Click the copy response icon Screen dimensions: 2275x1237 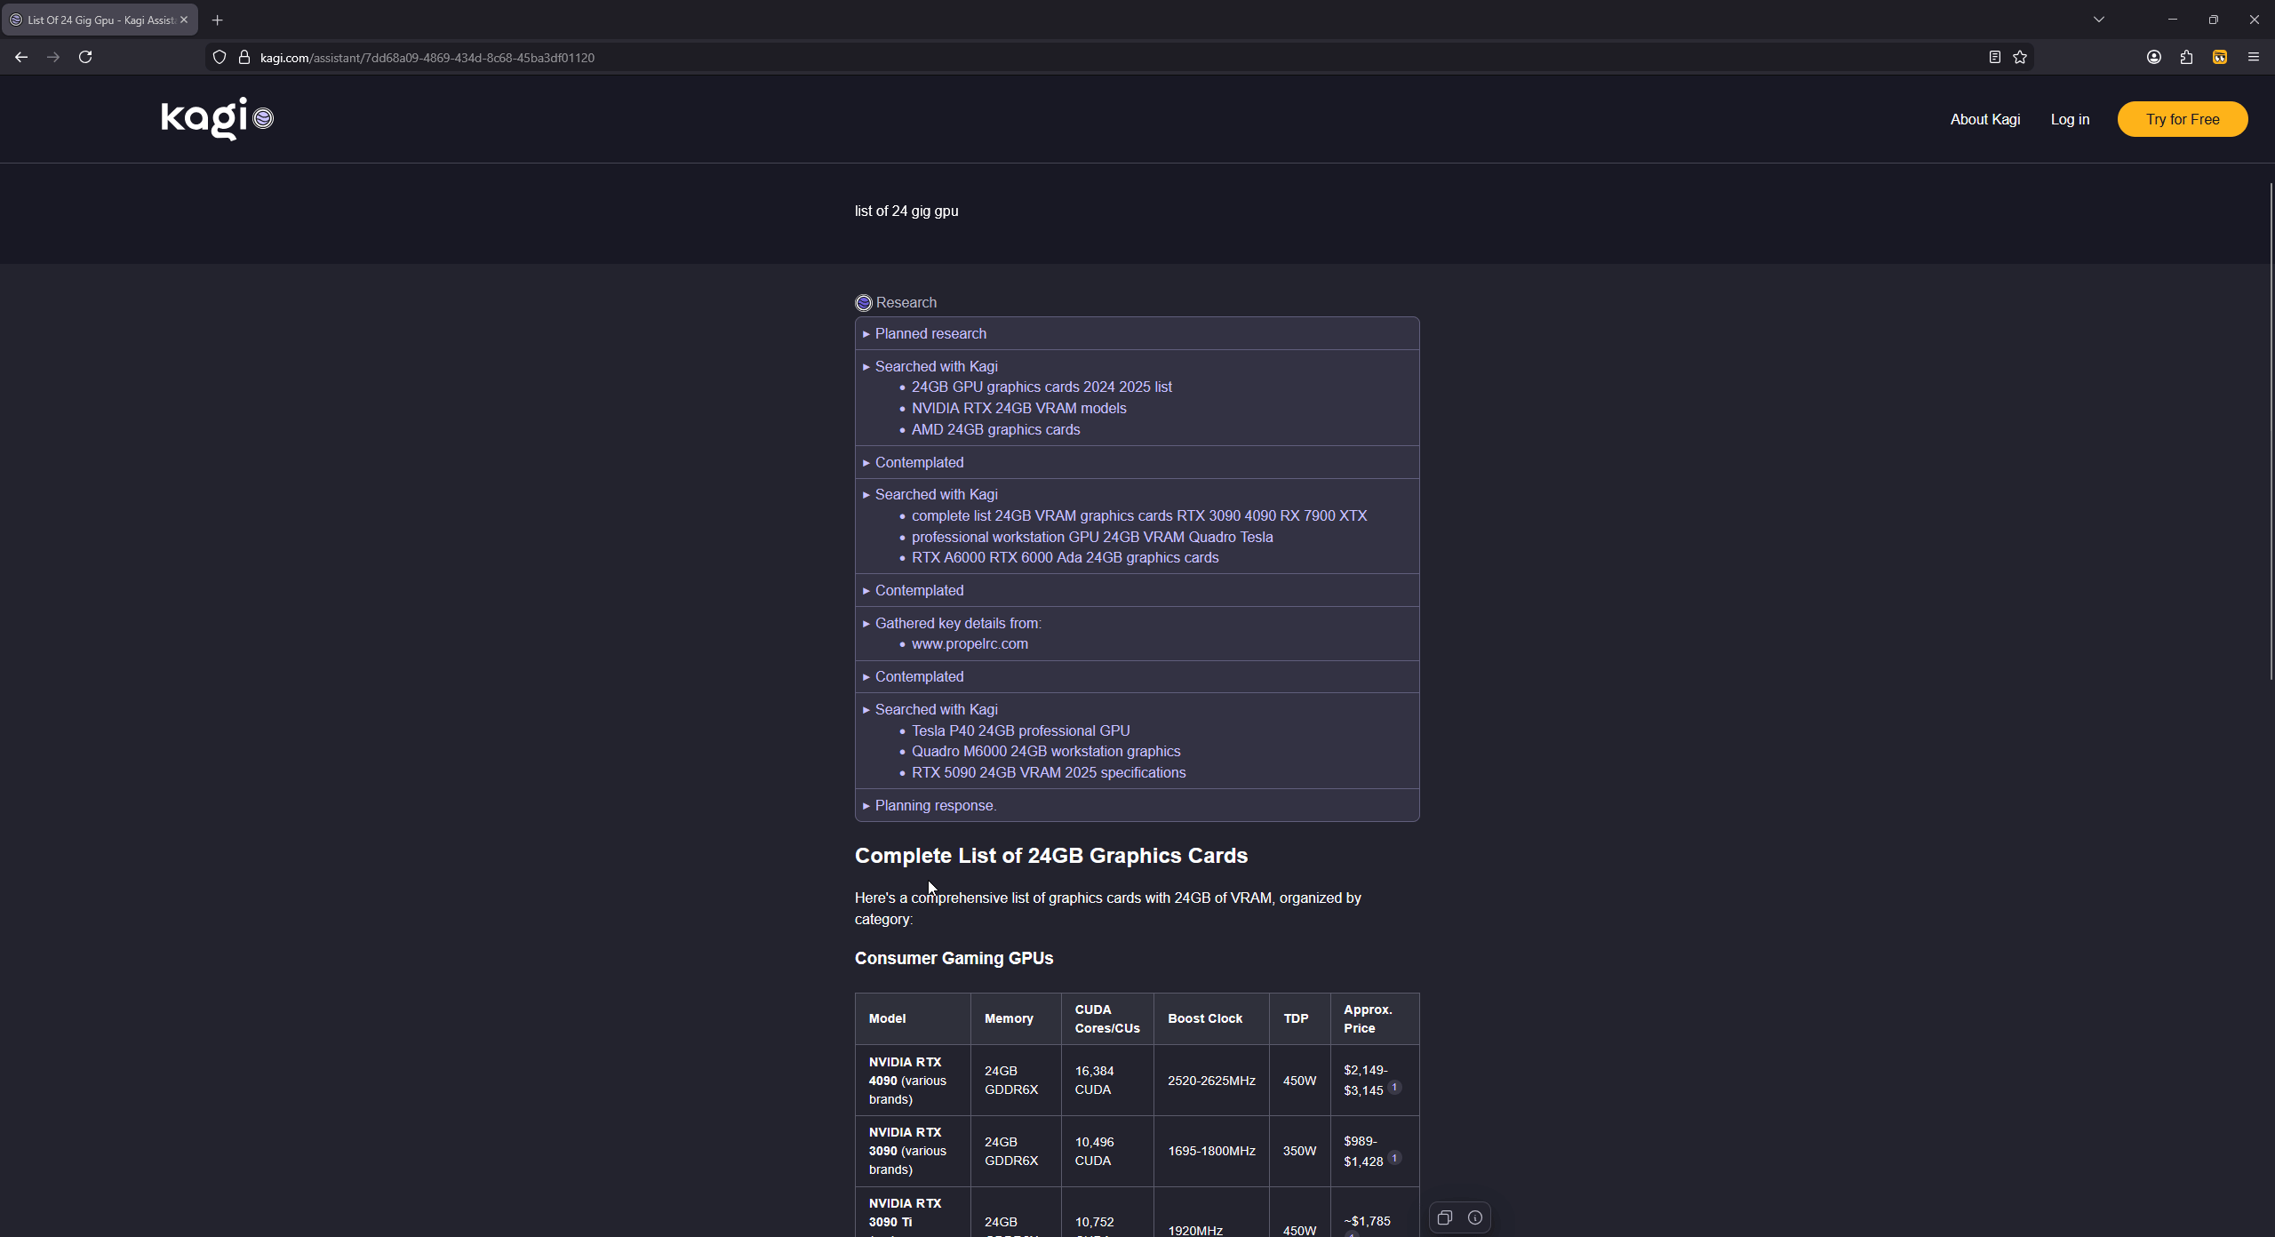pyautogui.click(x=1444, y=1217)
